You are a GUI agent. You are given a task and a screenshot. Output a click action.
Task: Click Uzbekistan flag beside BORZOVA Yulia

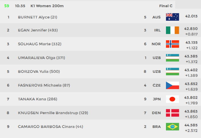[172, 72]
